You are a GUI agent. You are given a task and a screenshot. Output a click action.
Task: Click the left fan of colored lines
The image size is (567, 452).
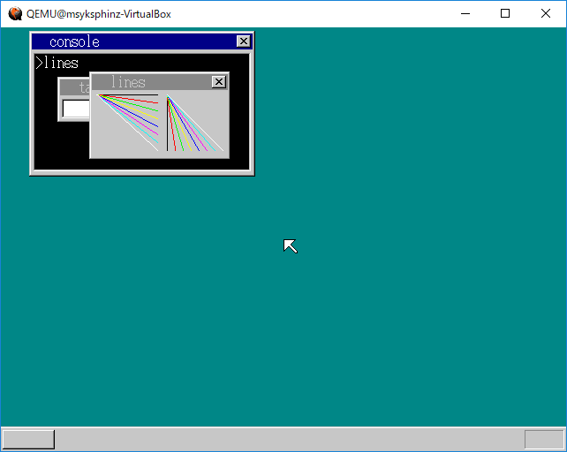(128, 122)
